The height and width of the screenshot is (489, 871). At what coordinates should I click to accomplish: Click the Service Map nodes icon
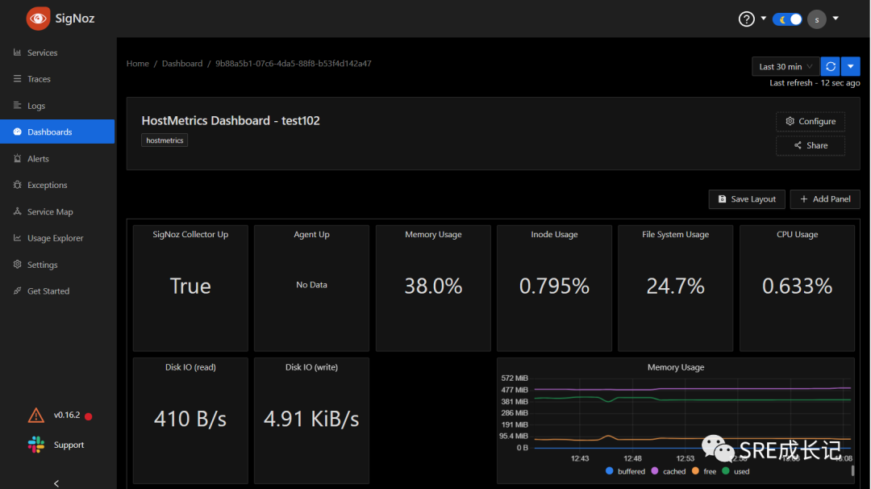[x=17, y=211]
